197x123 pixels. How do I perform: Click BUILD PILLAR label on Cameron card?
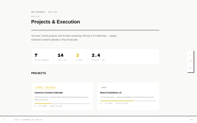[56, 106]
